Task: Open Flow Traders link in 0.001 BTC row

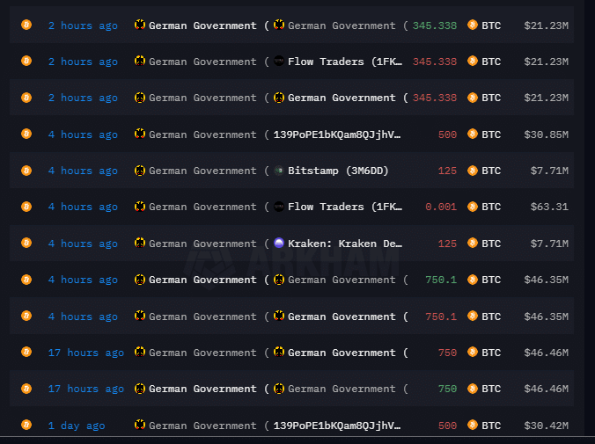Action: [x=345, y=207]
